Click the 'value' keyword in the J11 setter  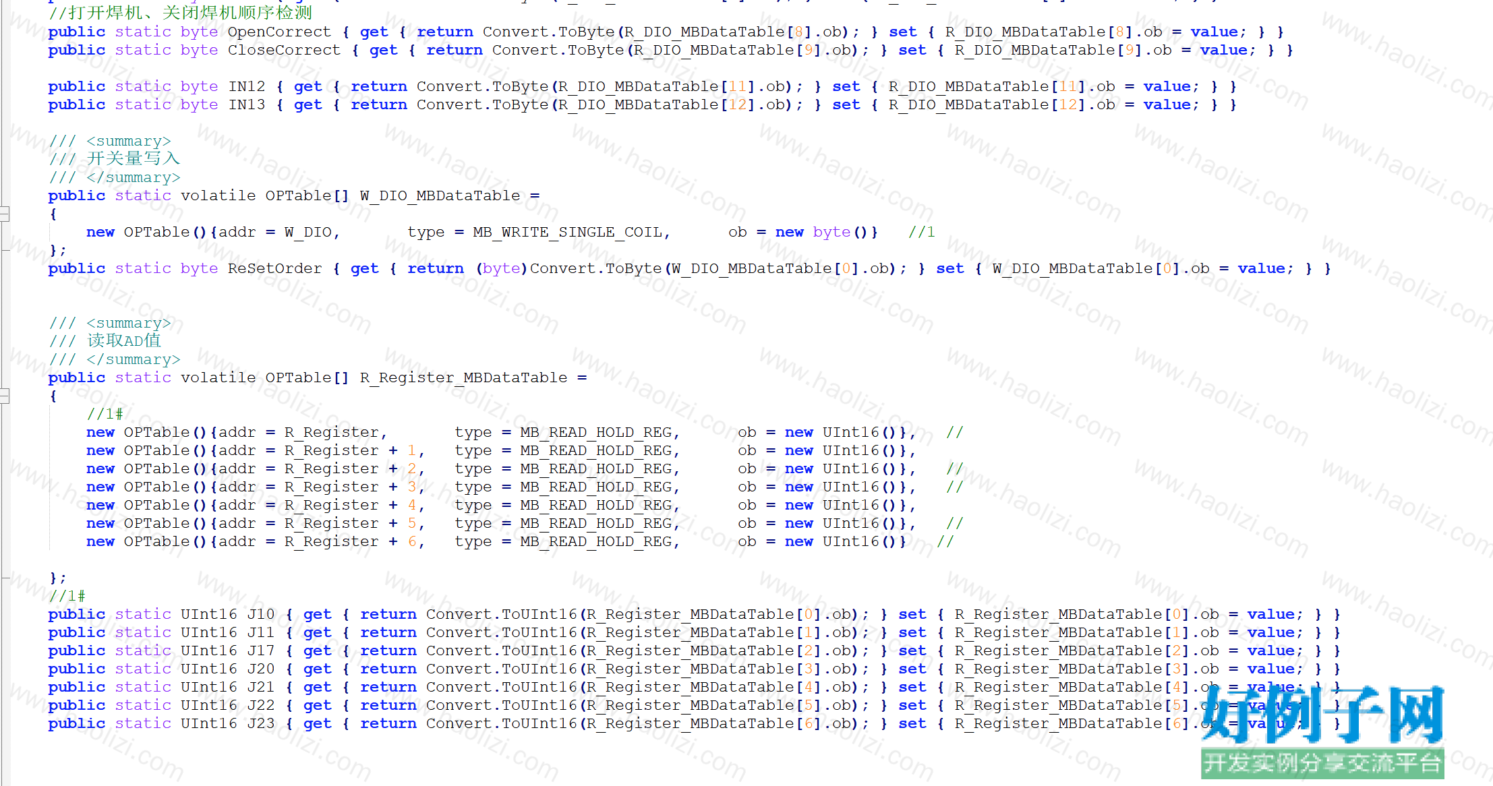coord(1270,632)
